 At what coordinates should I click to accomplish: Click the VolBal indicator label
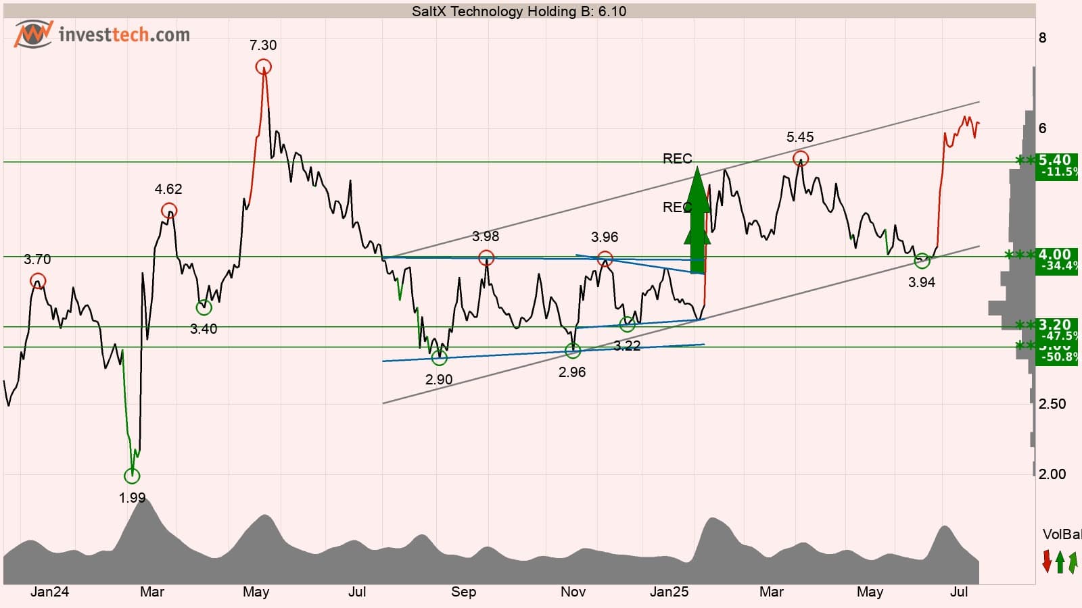tap(1062, 534)
